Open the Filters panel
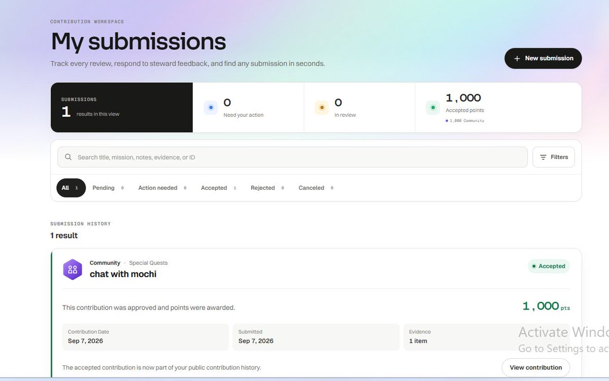 tap(554, 157)
